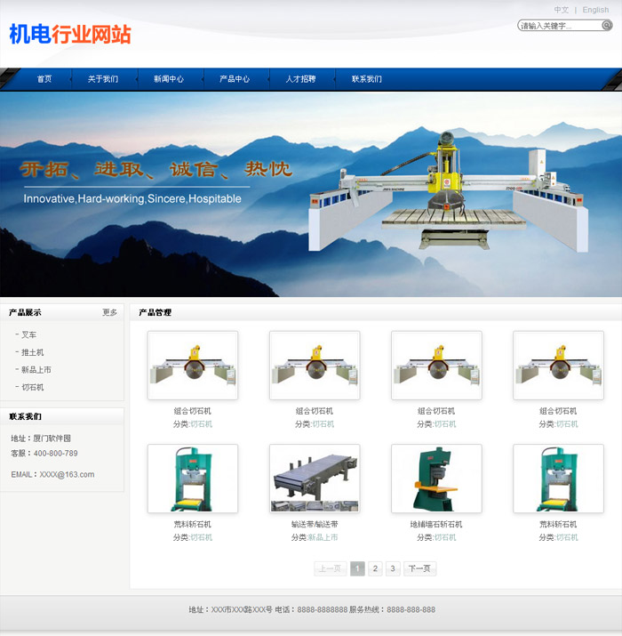
Task: Open the 地铺墙石斩石机 product thumbnail
Action: tap(436, 479)
